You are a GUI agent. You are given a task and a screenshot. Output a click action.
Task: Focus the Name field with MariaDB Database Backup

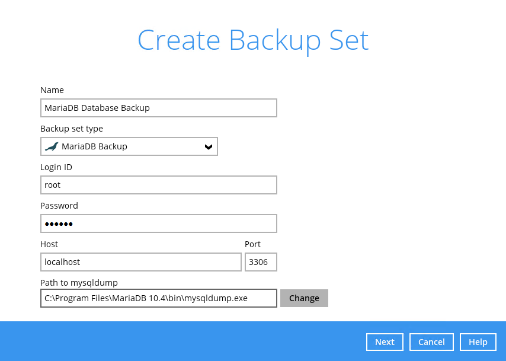[x=158, y=108]
